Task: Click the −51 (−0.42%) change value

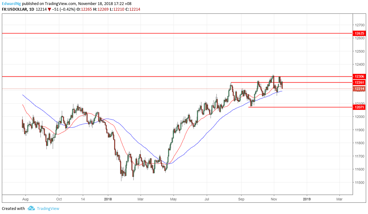Action: (x=64, y=9)
